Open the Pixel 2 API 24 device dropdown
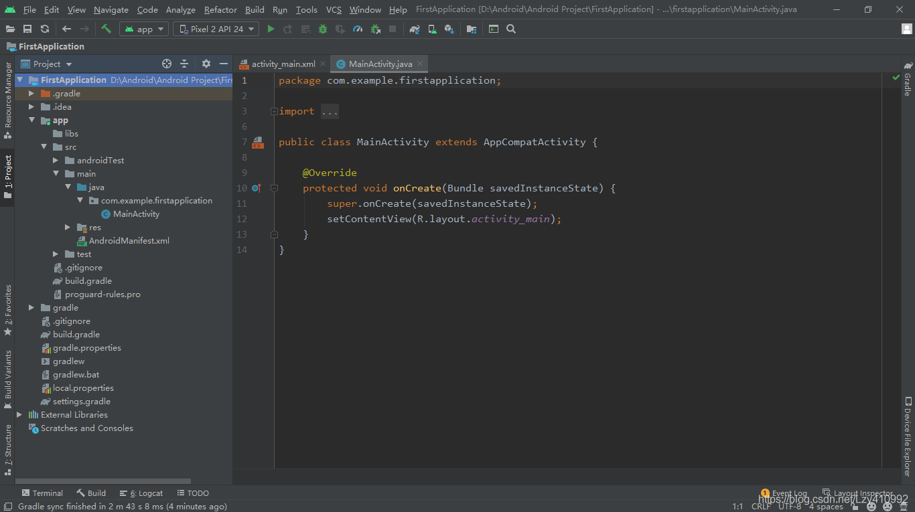Screen dimensions: 915x512 216,29
